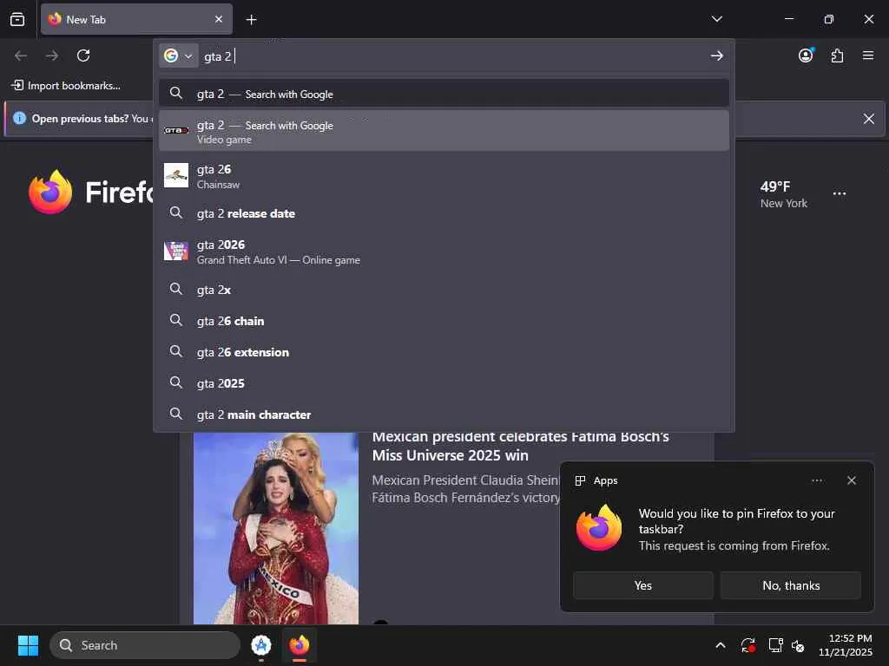Open Apps notification three-dot options
The height and width of the screenshot is (666, 889).
coord(817,480)
